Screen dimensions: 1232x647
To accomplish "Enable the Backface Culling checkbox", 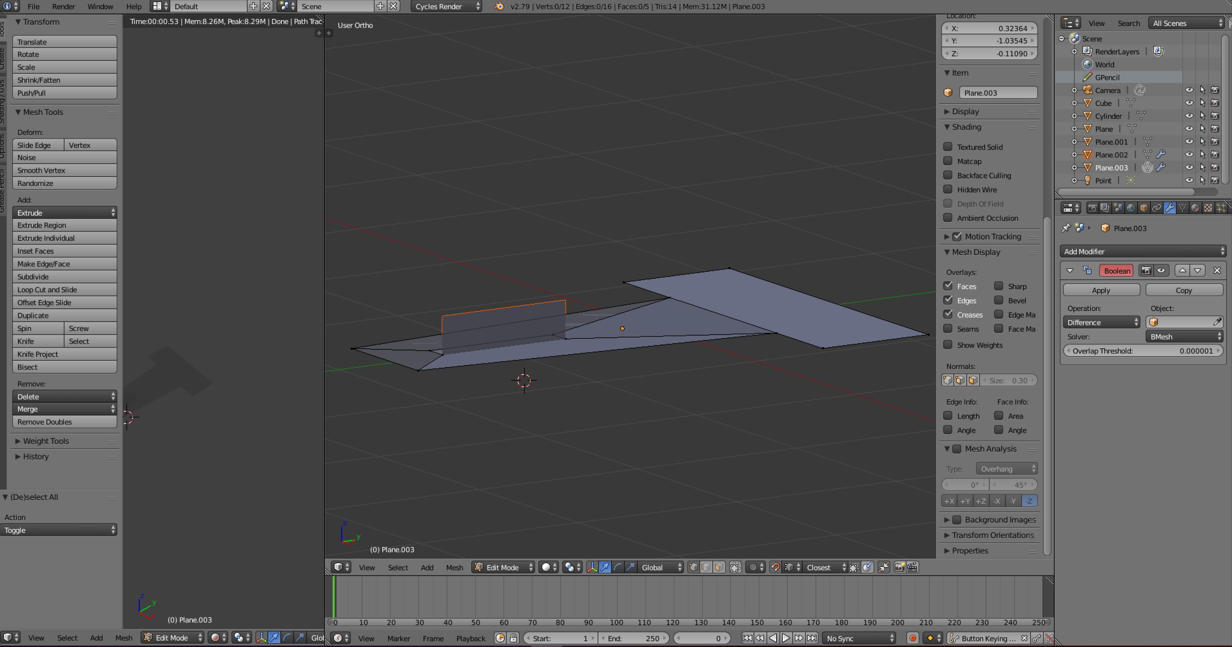I will [948, 175].
